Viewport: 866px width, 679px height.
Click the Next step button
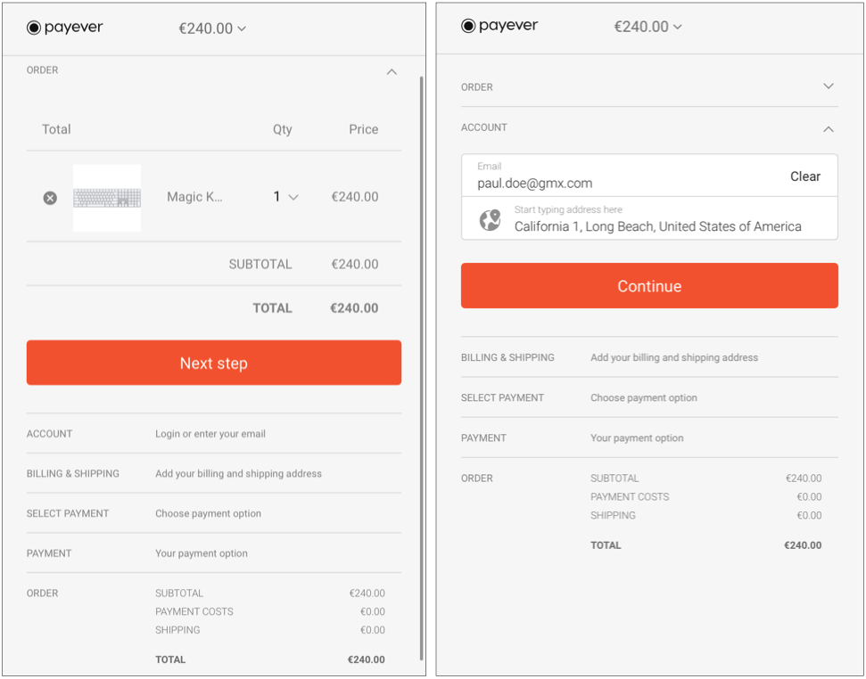tap(214, 363)
